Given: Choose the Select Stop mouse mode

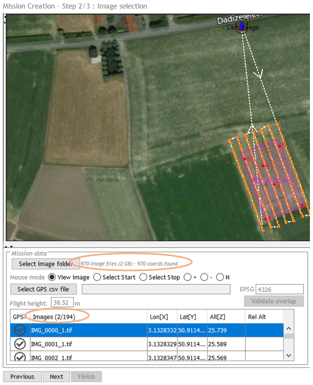Looking at the screenshot, I should [x=143, y=277].
